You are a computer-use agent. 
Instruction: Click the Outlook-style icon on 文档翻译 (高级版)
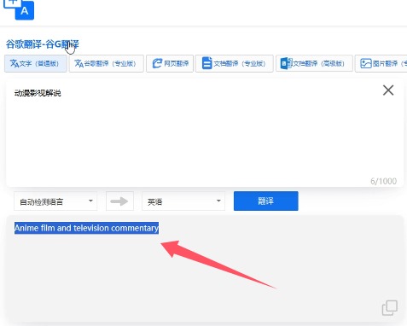[286, 63]
